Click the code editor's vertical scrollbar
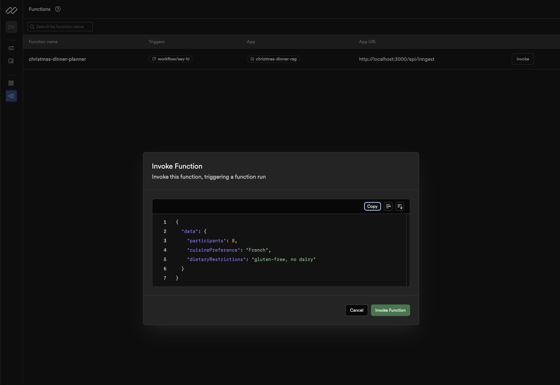 click(x=408, y=250)
